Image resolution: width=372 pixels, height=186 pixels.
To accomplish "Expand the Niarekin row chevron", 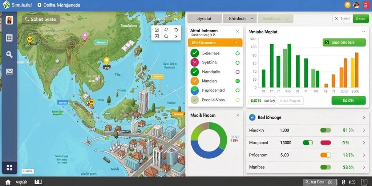I will pyautogui.click(x=364, y=130).
